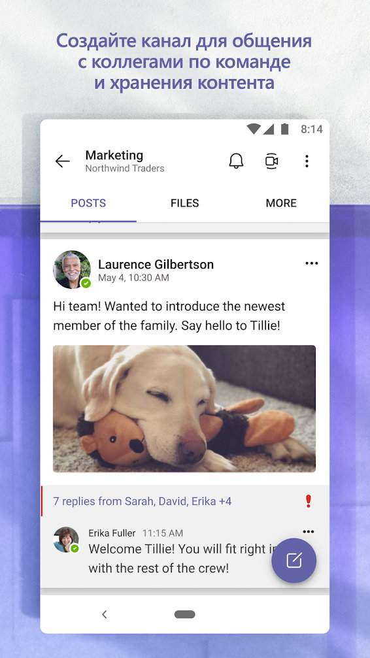Tap the Android home pill button
Viewport: 370px width, 658px height.
click(x=185, y=614)
